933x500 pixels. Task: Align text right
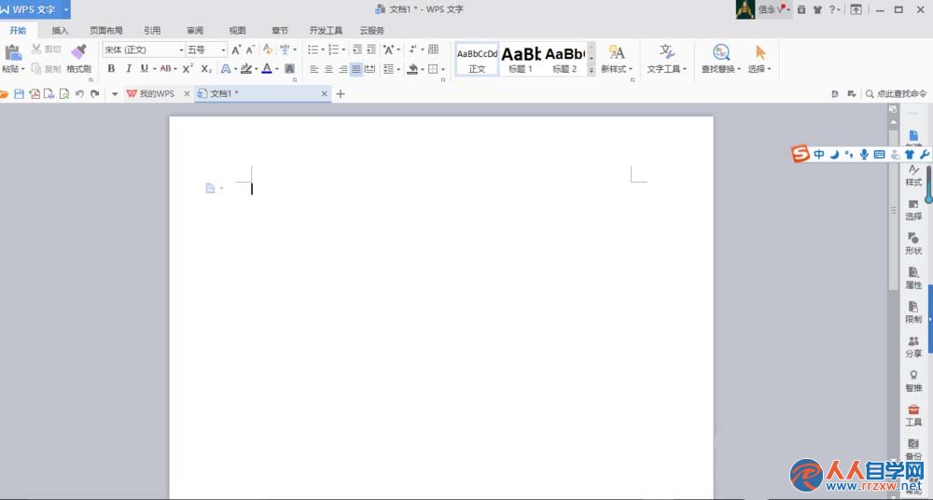[342, 69]
